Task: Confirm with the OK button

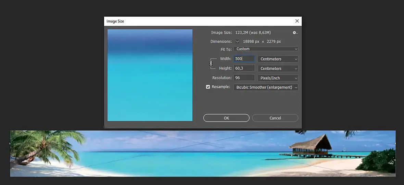Action: [226, 118]
